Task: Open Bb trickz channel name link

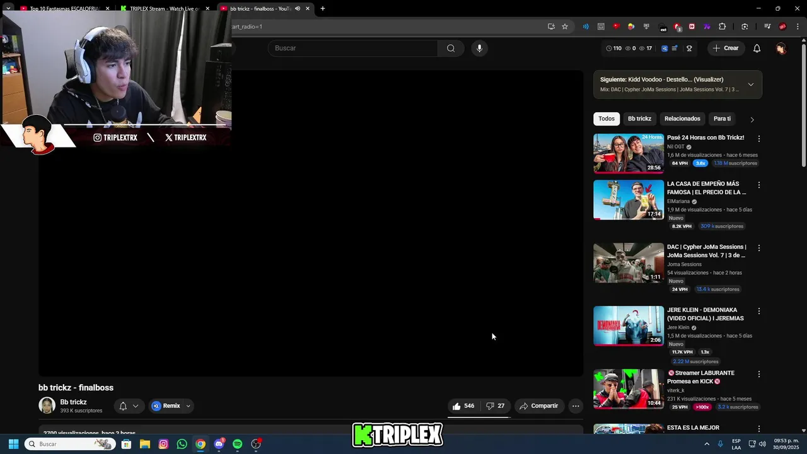Action: (73, 402)
